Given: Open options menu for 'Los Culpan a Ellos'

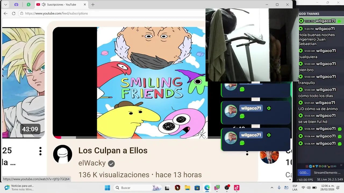Looking at the screenshot, I should coord(247,153).
